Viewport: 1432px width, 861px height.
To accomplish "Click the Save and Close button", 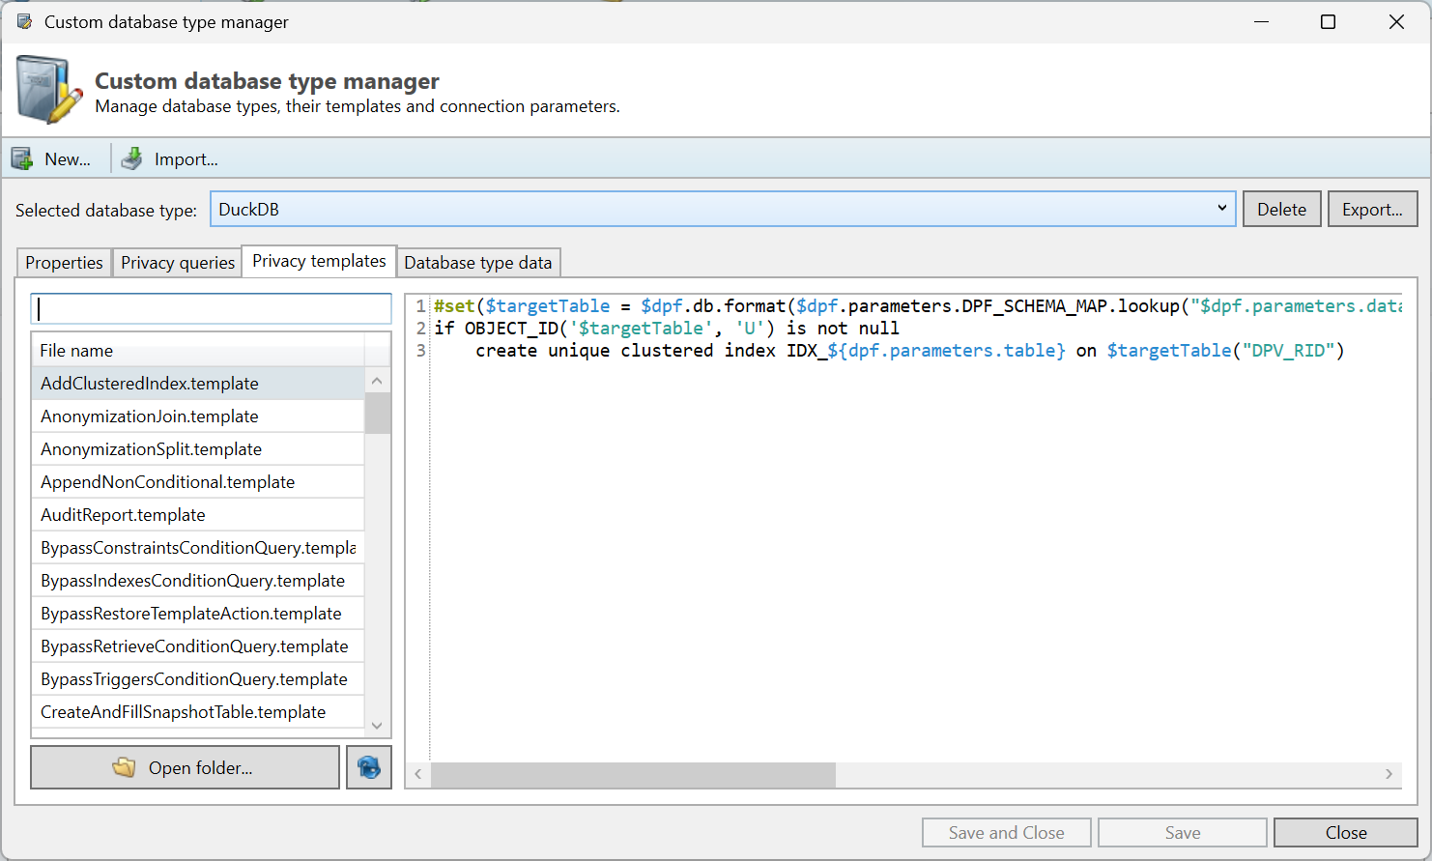I will [1006, 832].
